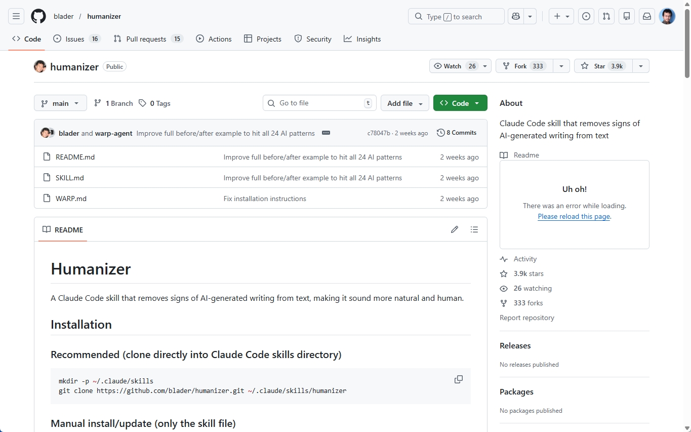Open Copilot chat icon in header
The height and width of the screenshot is (432, 691).
(516, 16)
